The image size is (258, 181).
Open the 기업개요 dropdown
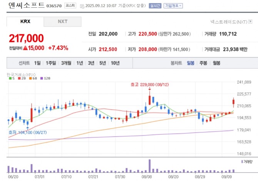173,6
